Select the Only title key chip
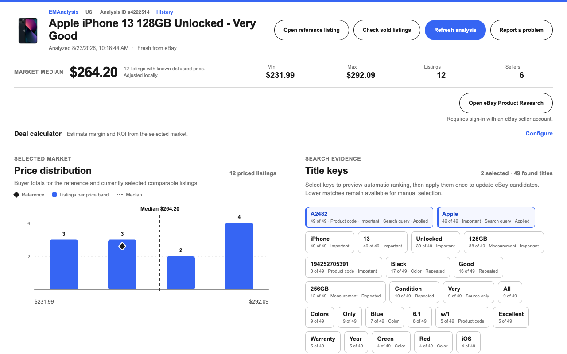567x354 pixels. pyautogui.click(x=350, y=317)
